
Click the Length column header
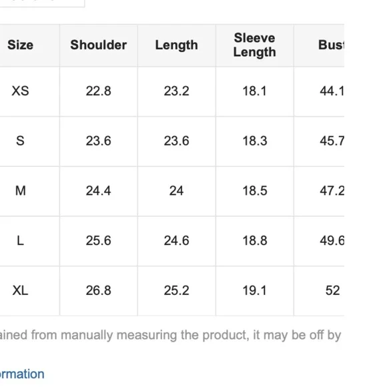(176, 45)
